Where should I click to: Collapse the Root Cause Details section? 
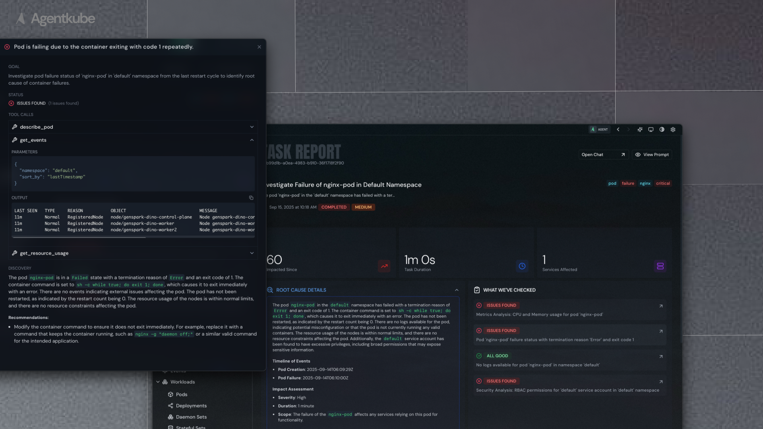[x=457, y=290]
